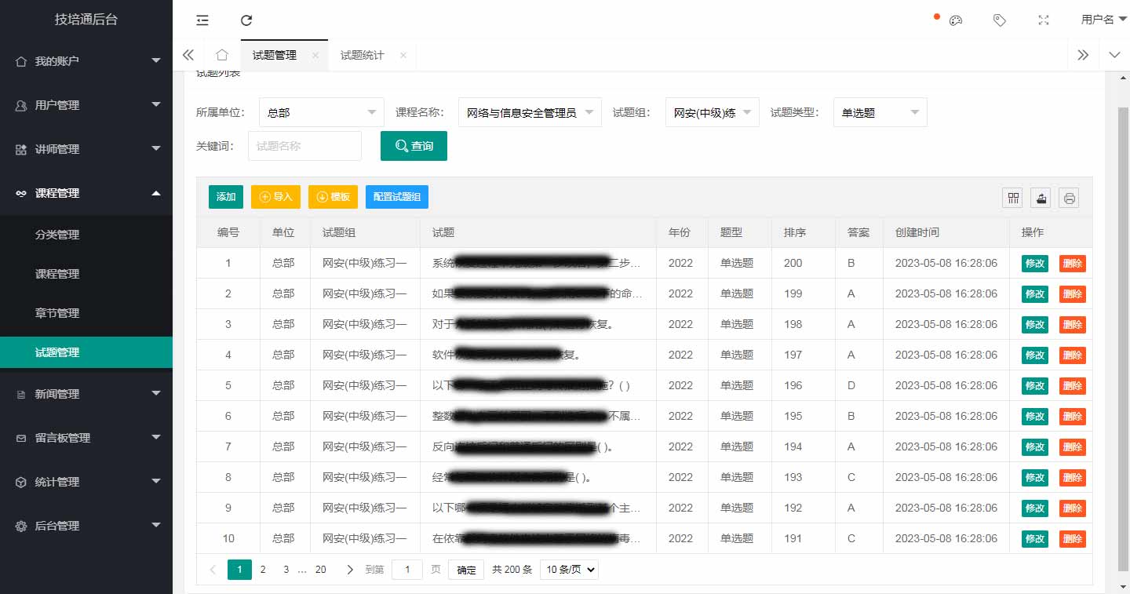Refresh the current page
1130x594 pixels.
(x=246, y=20)
